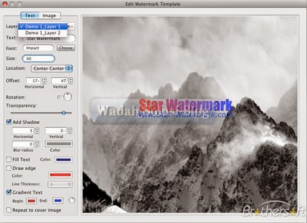Click the shadow Horizontal stepper arrows

pos(37,130)
